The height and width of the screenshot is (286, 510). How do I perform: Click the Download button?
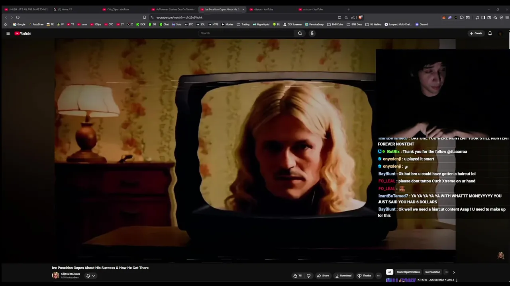pyautogui.click(x=343, y=276)
